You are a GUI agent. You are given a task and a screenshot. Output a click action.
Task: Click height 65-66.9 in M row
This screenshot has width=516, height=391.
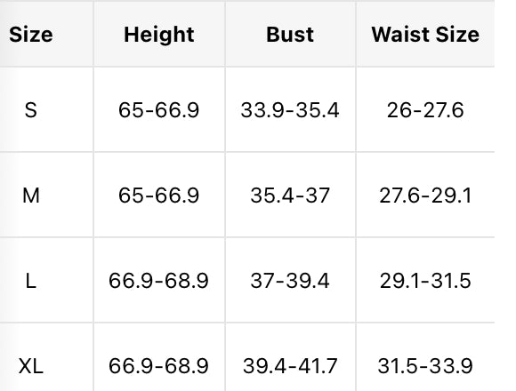pyautogui.click(x=159, y=195)
